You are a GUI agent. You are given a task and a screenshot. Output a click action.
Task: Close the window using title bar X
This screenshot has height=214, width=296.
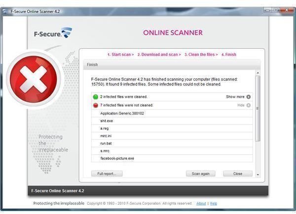tap(287, 10)
